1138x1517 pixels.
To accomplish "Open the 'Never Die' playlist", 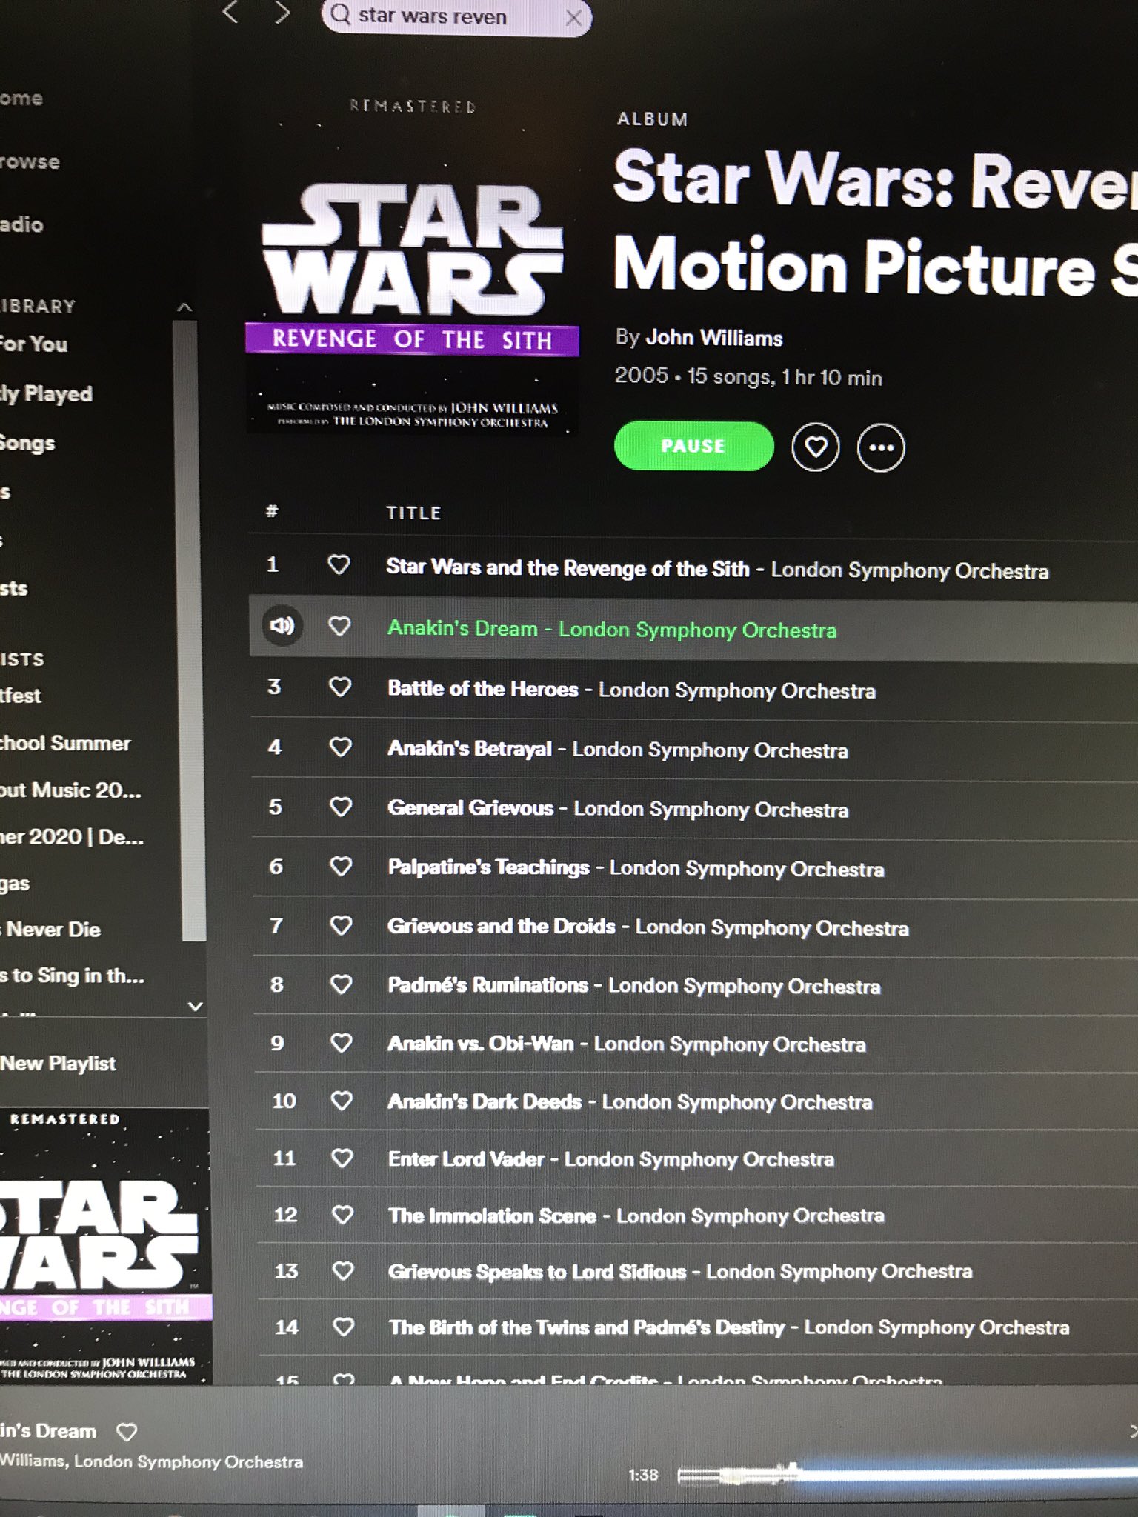I will pyautogui.click(x=50, y=929).
